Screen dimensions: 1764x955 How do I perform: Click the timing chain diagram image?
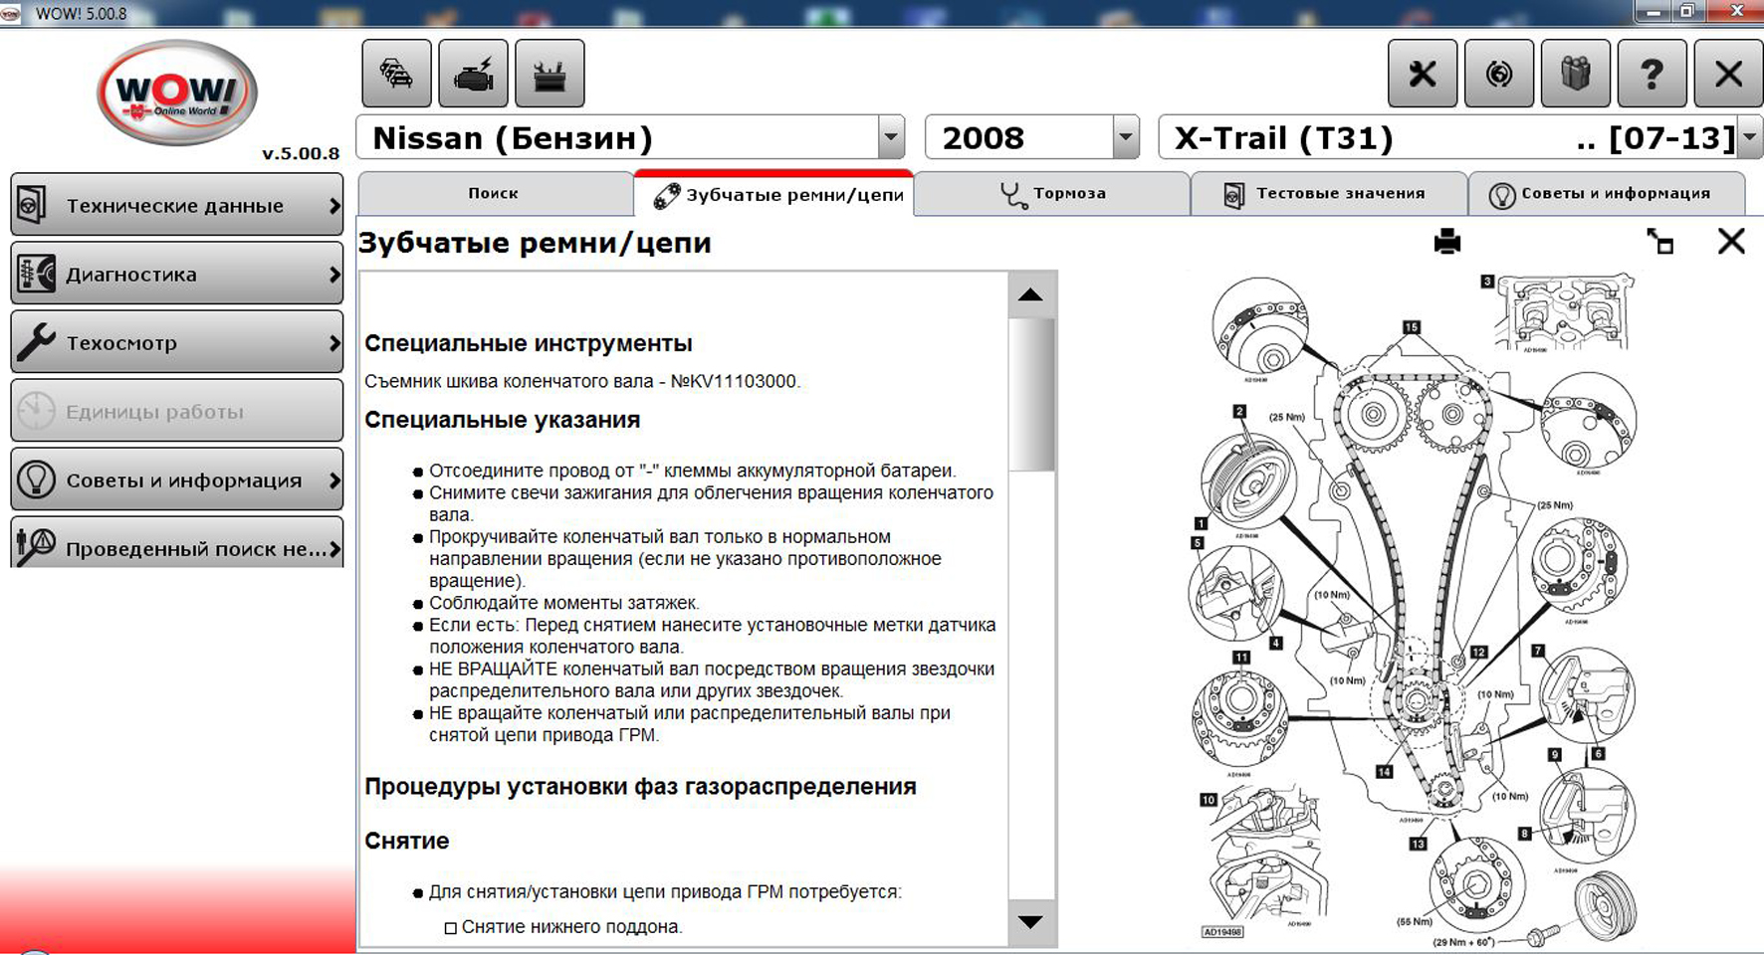(x=1414, y=607)
